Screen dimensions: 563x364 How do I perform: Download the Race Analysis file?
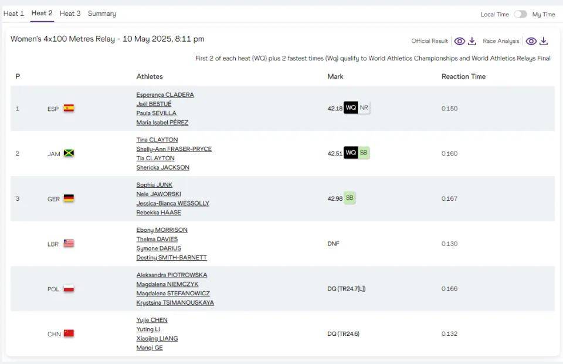(544, 41)
